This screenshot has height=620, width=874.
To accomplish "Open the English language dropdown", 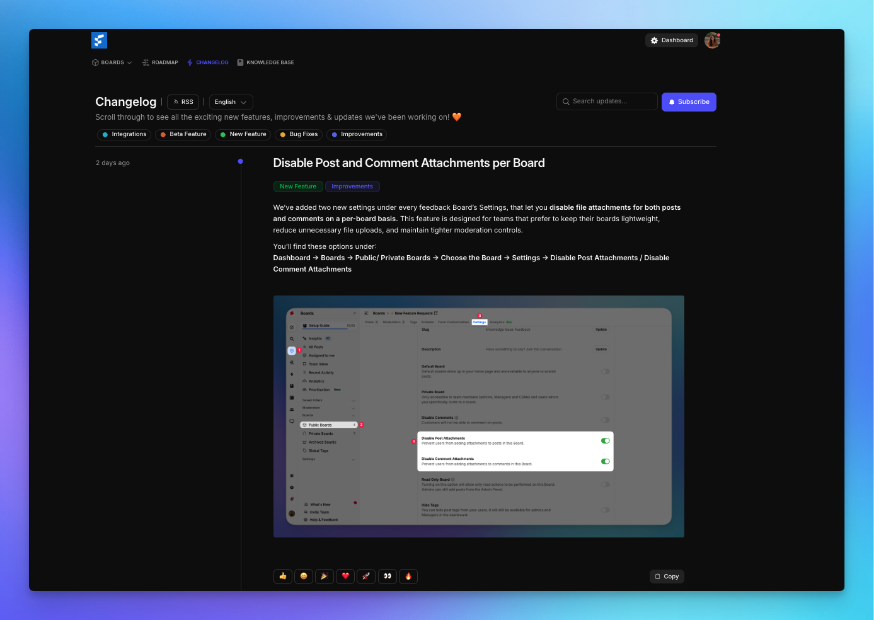I will point(231,101).
